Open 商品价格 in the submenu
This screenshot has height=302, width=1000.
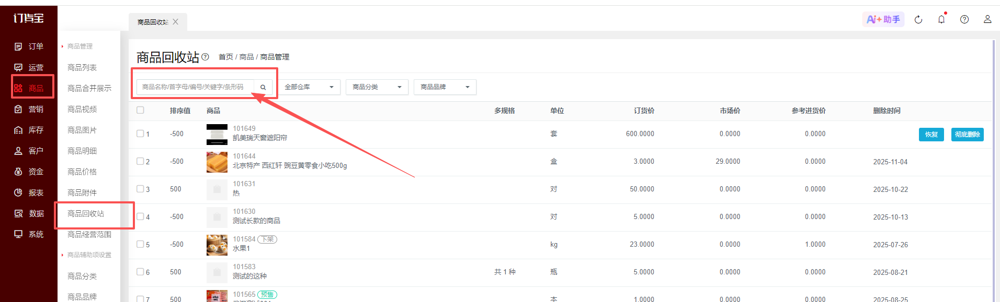(82, 172)
